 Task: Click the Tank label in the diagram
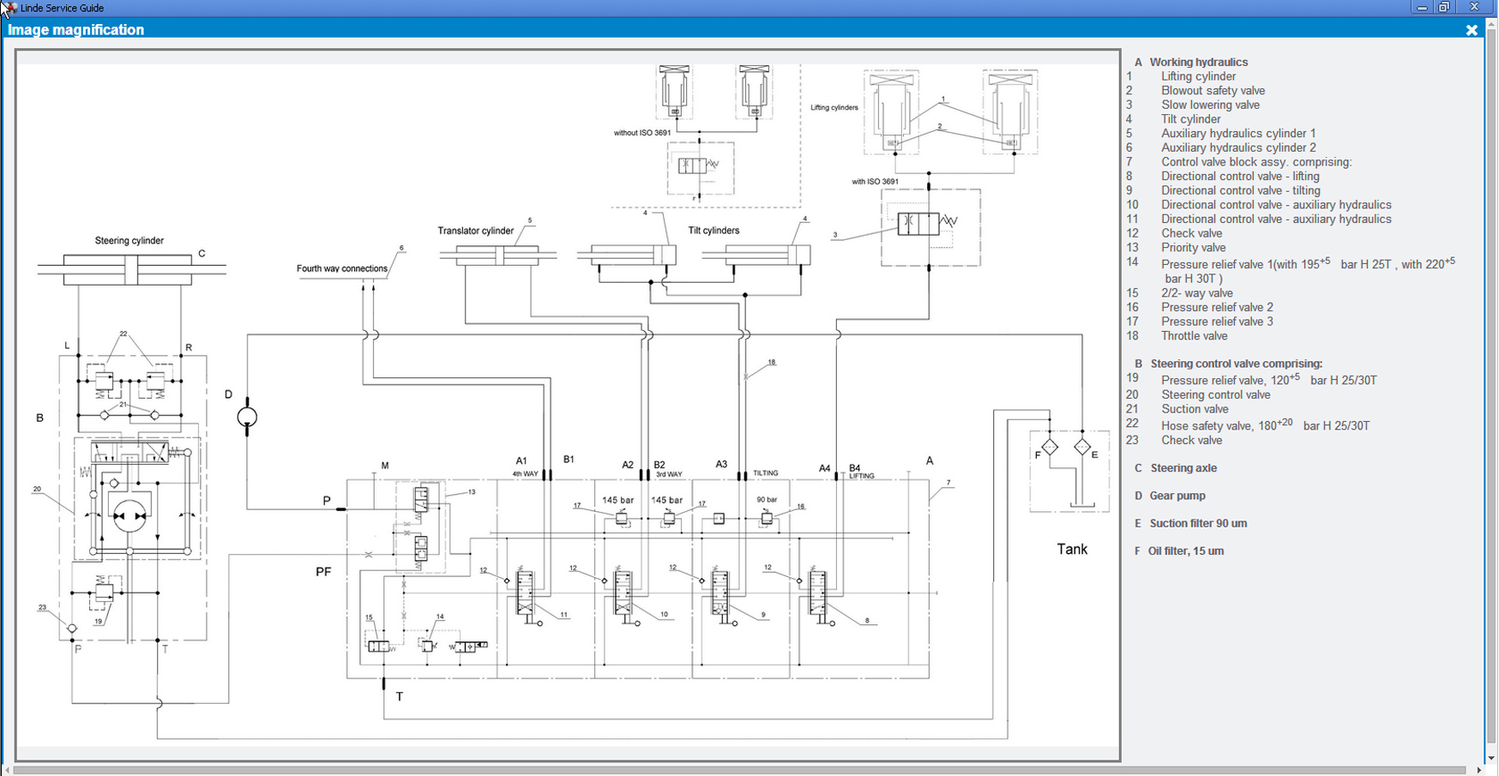pyautogui.click(x=1072, y=550)
